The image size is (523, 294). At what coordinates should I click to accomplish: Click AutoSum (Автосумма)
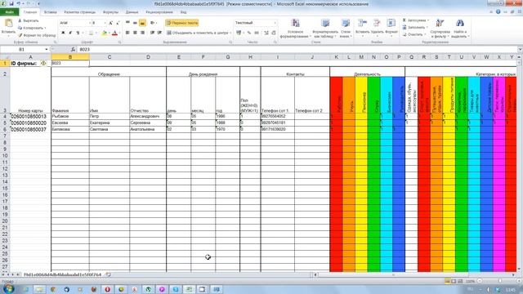click(x=415, y=20)
